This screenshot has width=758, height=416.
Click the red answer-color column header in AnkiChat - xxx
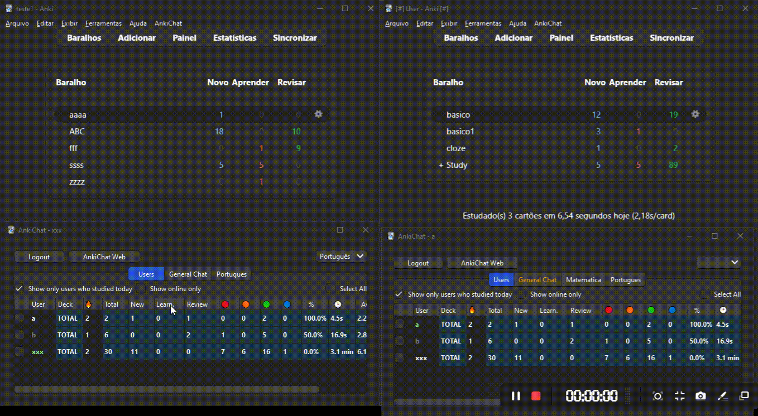pyautogui.click(x=225, y=304)
